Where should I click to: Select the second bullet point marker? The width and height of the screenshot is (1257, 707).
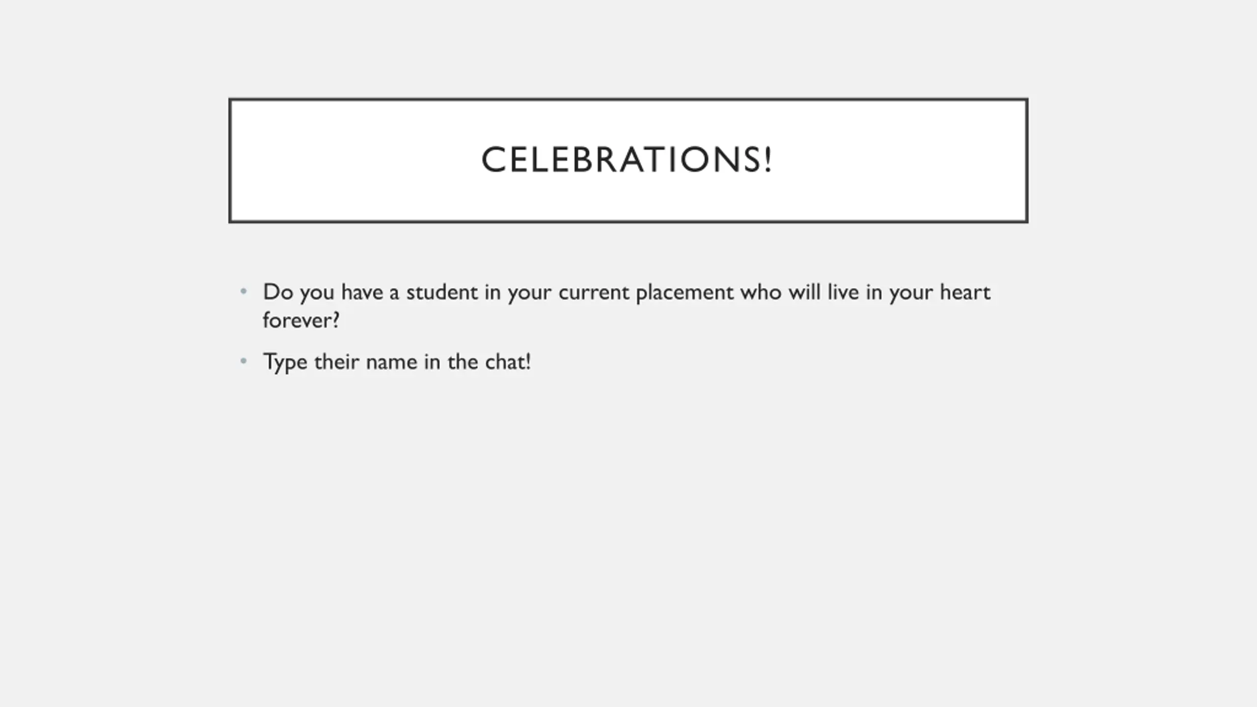click(x=244, y=361)
